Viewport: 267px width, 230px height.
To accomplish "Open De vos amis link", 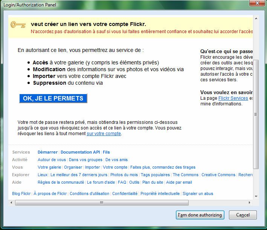I will tap(116, 160).
